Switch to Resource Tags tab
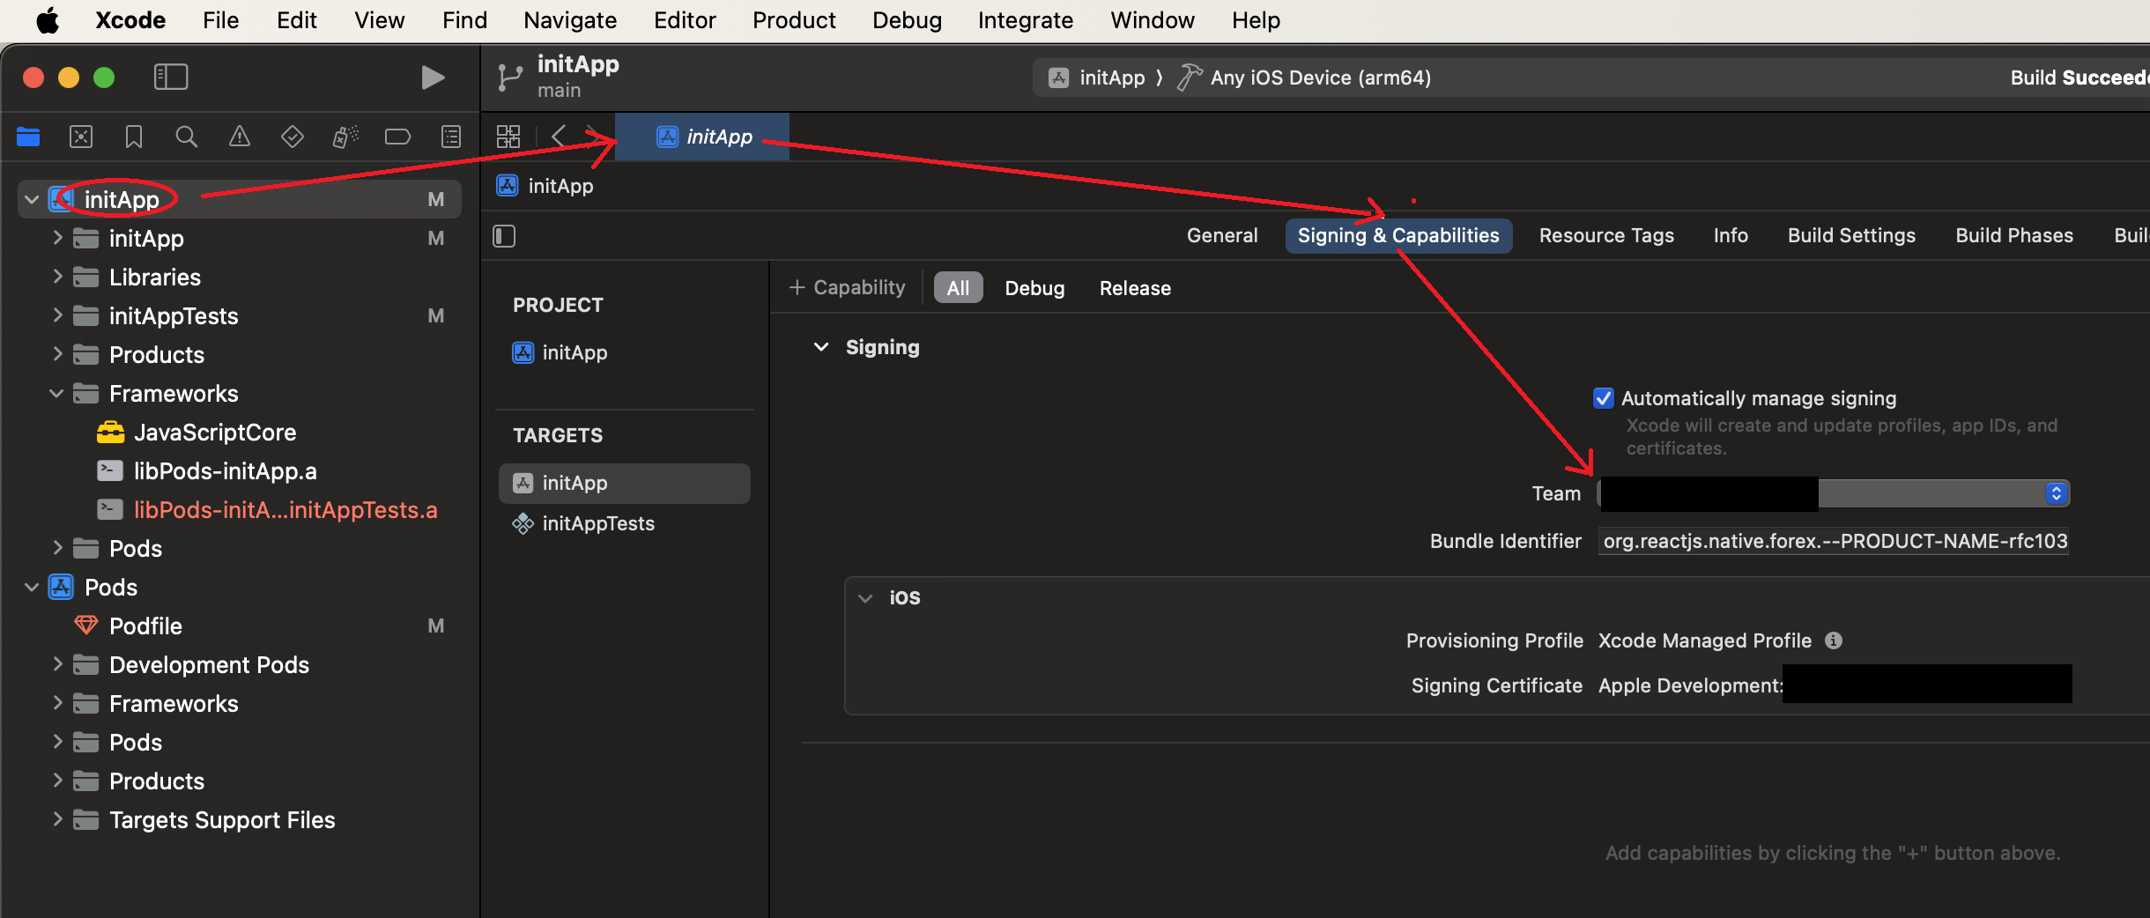Image resolution: width=2150 pixels, height=918 pixels. coord(1606,235)
